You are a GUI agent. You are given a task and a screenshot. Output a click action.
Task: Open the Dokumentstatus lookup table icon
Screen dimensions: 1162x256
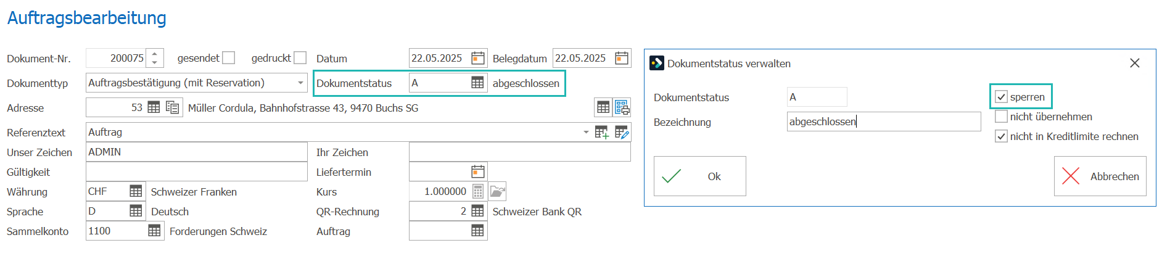477,83
